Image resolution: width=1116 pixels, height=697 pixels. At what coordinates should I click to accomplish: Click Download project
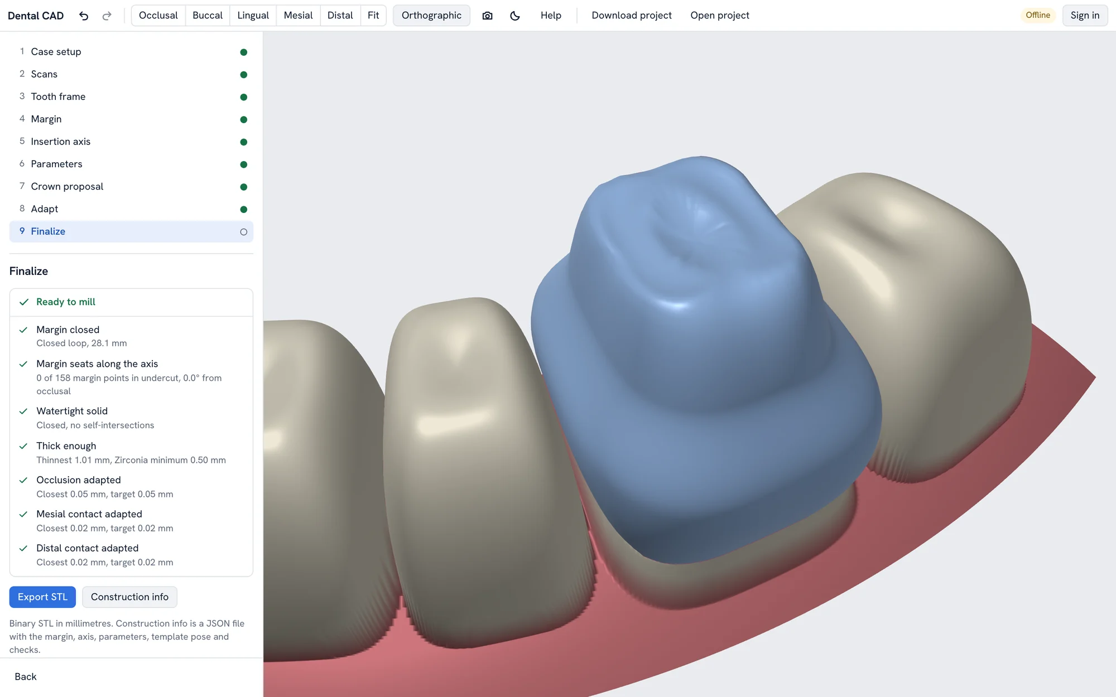[x=632, y=16]
